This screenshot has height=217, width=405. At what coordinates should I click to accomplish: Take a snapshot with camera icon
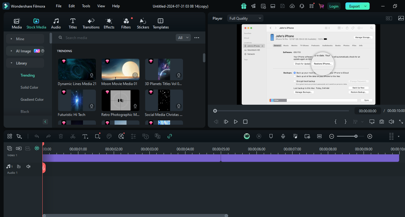[382, 121]
